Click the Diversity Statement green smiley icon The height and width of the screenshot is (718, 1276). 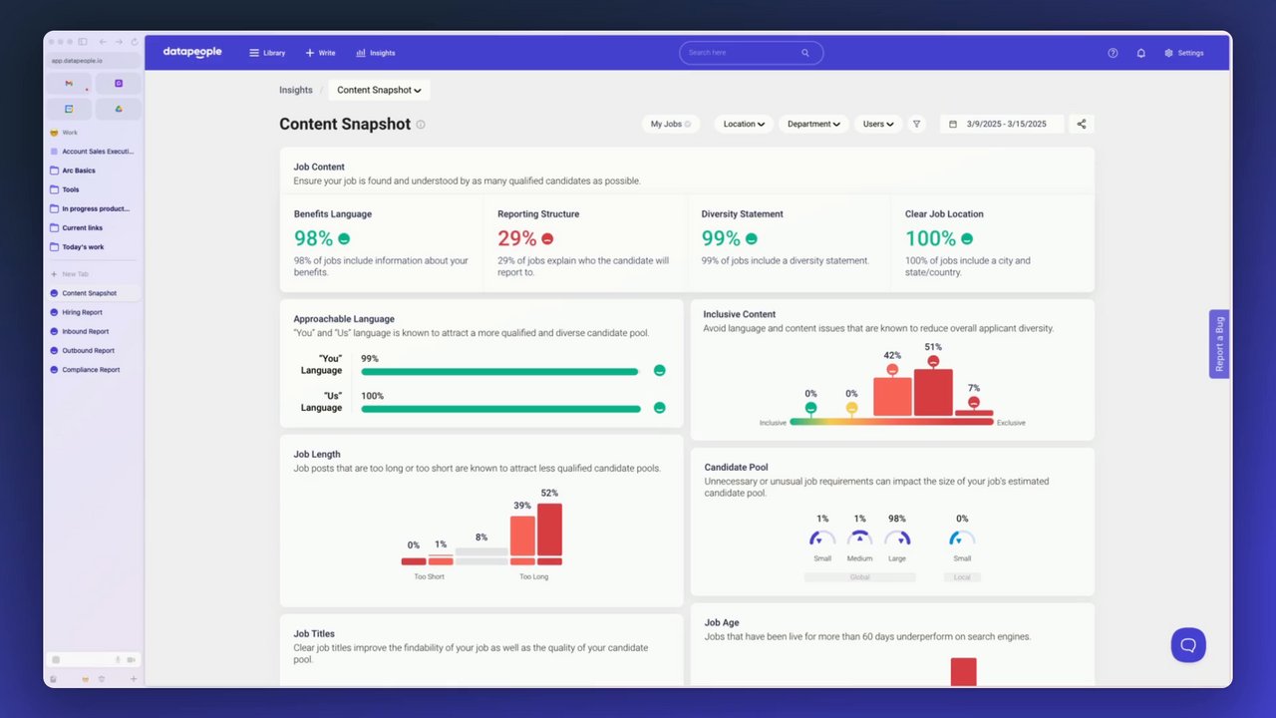752,239
